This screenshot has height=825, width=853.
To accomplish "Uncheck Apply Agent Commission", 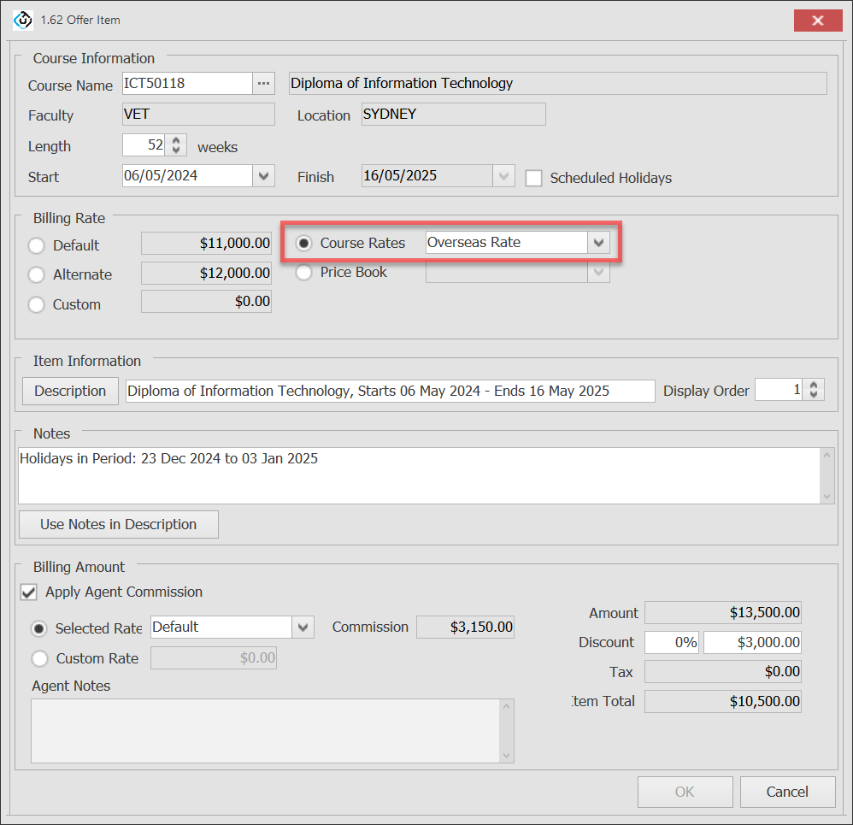I will pos(29,592).
